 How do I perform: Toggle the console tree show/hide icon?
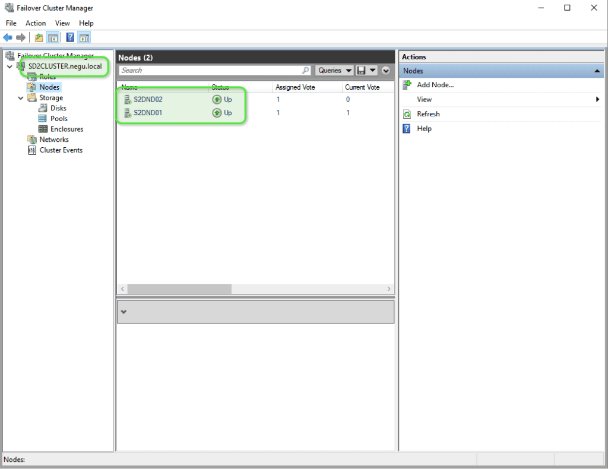(52, 37)
